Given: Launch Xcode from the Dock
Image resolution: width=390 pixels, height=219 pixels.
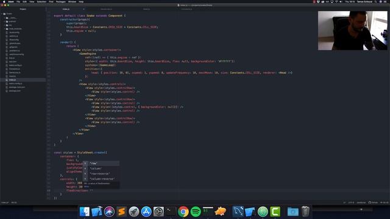Looking at the screenshot, I should [x=97, y=212].
